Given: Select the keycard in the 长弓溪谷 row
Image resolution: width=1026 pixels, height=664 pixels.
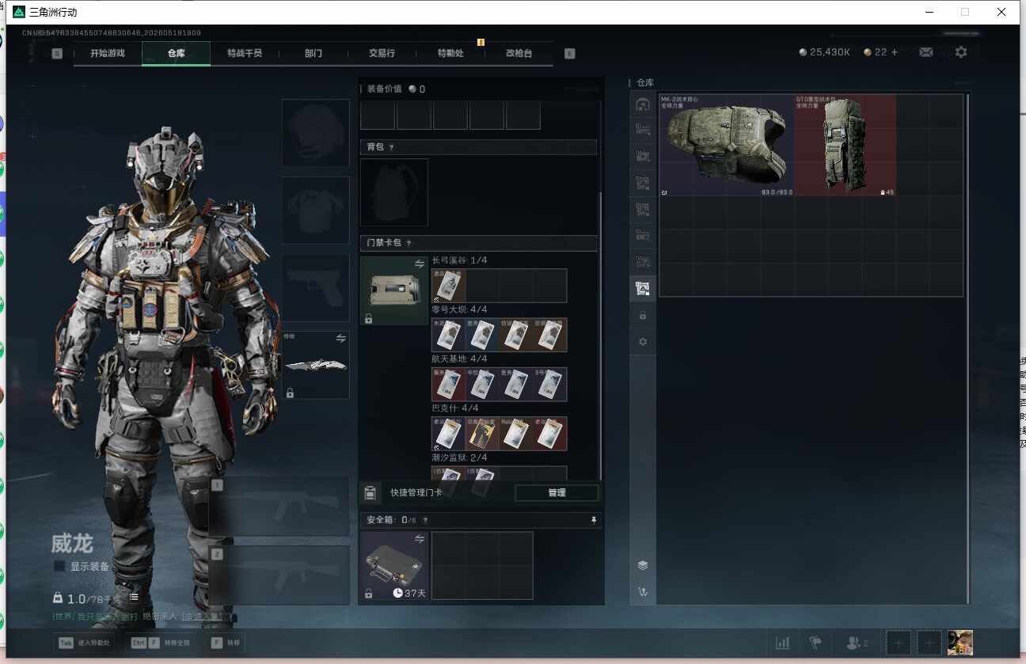Looking at the screenshot, I should (x=449, y=286).
